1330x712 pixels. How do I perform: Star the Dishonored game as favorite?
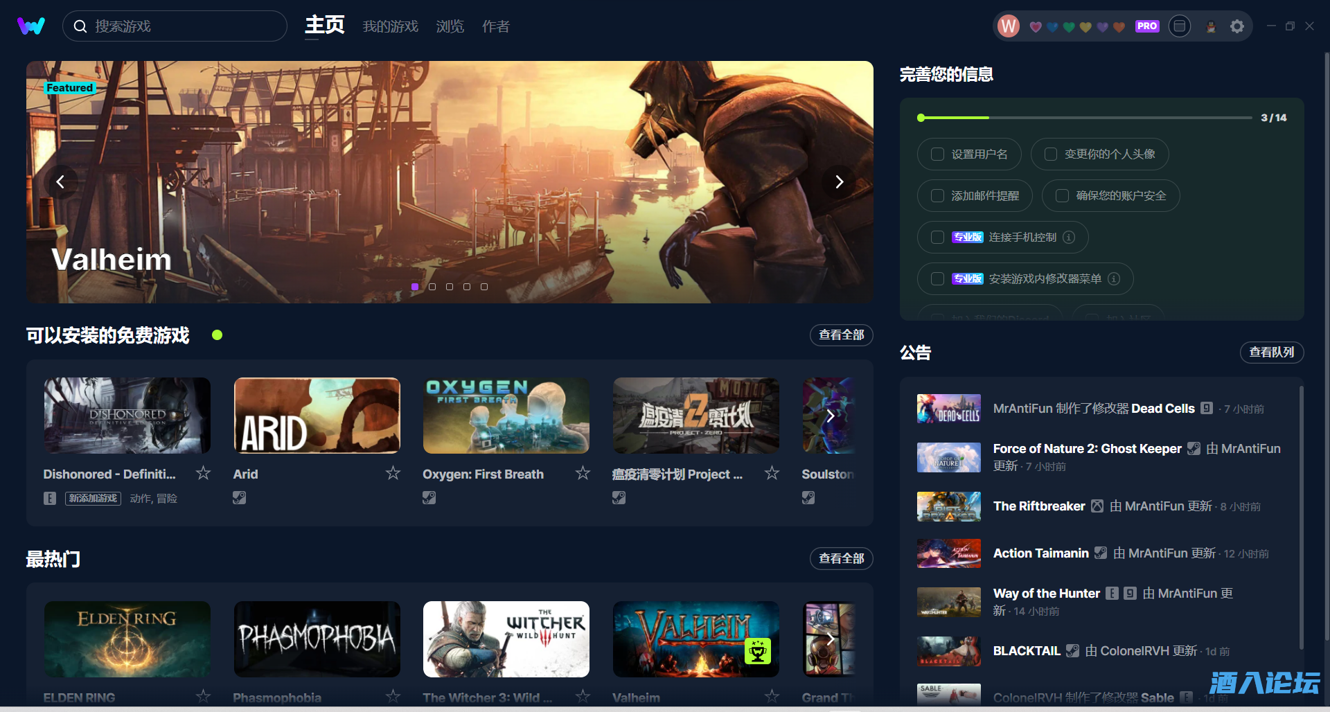[203, 473]
